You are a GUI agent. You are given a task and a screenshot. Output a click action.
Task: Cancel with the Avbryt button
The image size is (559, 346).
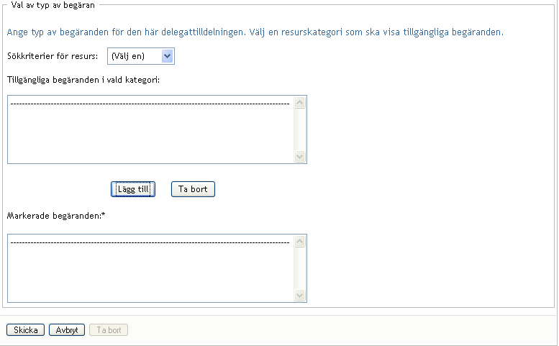(67, 330)
